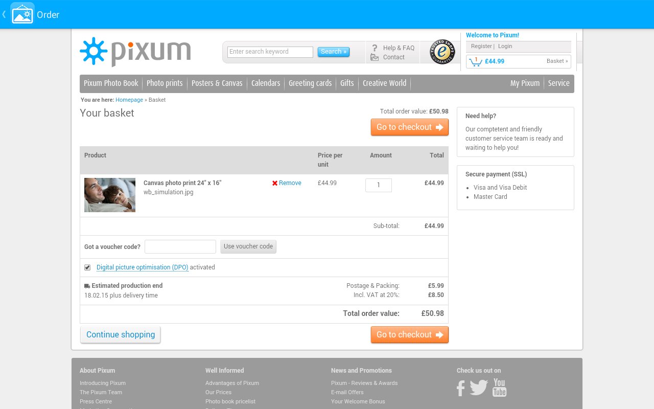The height and width of the screenshot is (409, 654).
Task: Click the search keyword input field
Action: coord(270,52)
